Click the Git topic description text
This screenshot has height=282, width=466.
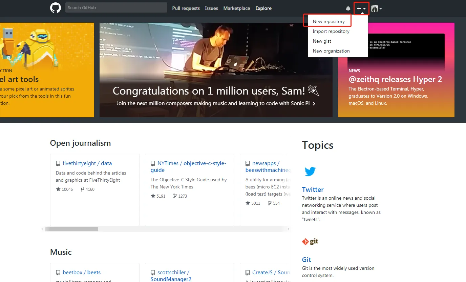[x=338, y=272]
